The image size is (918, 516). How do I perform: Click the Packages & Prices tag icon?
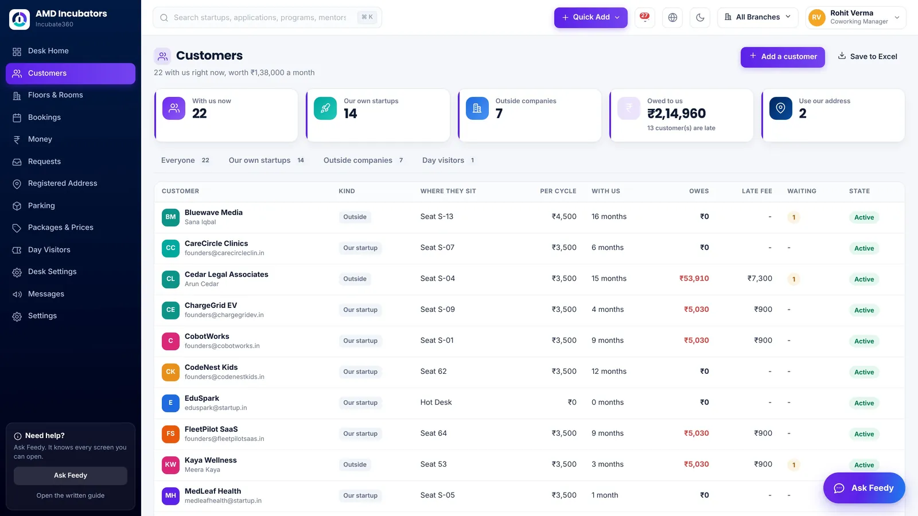[x=17, y=228]
